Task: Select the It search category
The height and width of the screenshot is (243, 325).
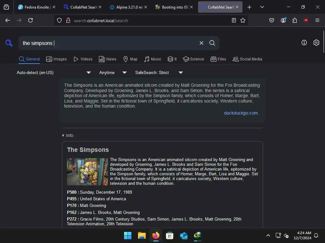Action: [x=172, y=59]
